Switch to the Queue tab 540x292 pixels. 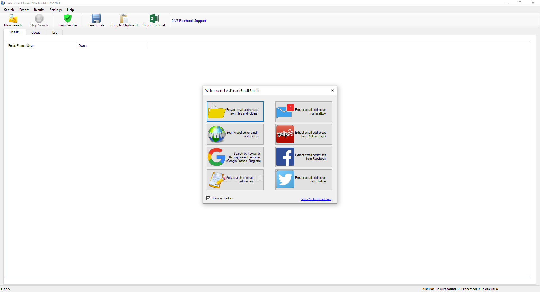pos(36,33)
